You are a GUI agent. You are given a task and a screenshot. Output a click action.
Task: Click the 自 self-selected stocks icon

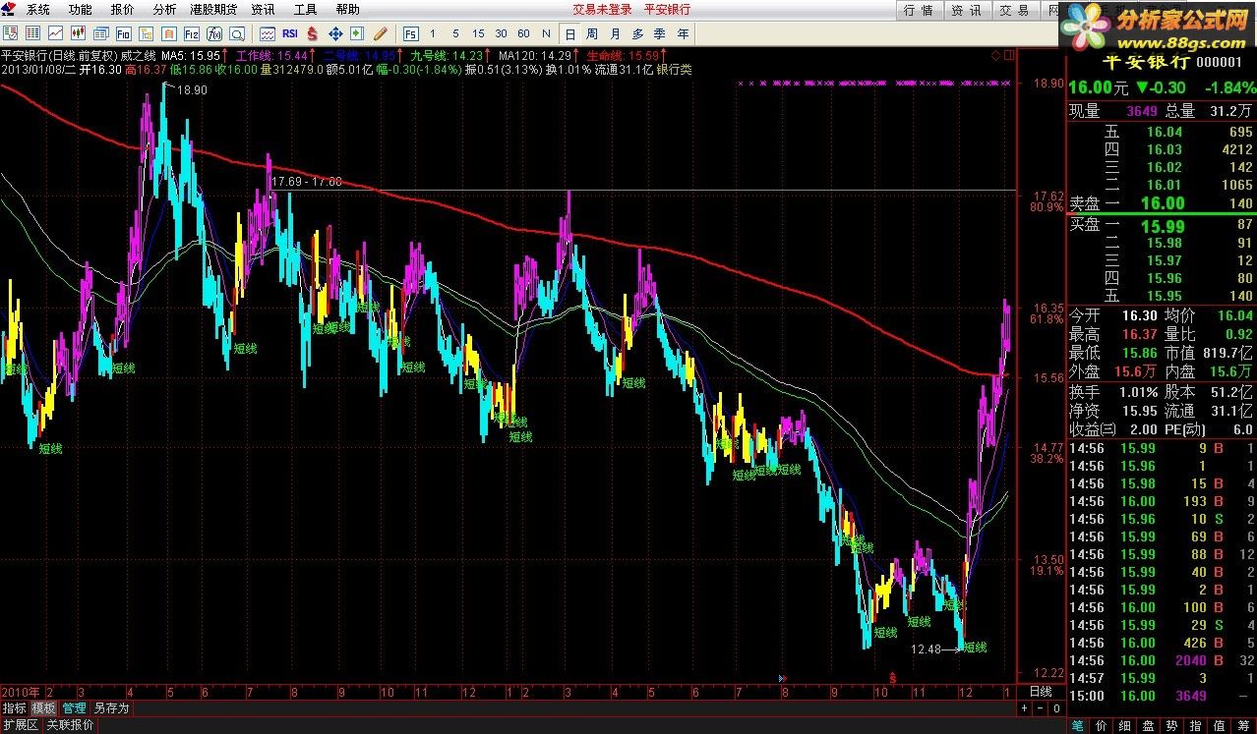tap(169, 33)
